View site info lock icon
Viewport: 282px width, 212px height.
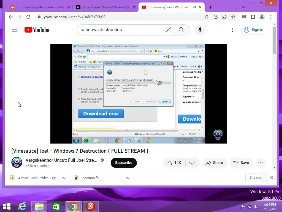39,17
